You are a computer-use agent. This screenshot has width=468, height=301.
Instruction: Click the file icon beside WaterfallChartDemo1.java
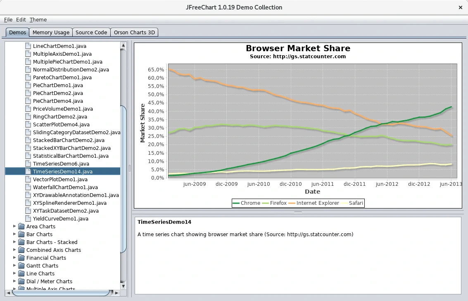pyautogui.click(x=28, y=187)
